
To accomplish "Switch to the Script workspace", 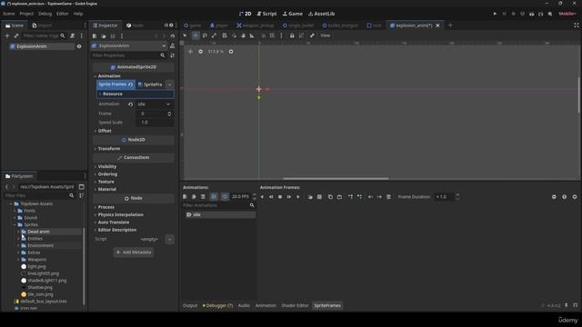I will point(266,14).
